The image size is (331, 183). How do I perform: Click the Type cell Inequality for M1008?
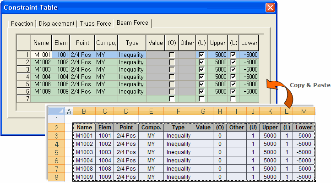click(x=132, y=84)
